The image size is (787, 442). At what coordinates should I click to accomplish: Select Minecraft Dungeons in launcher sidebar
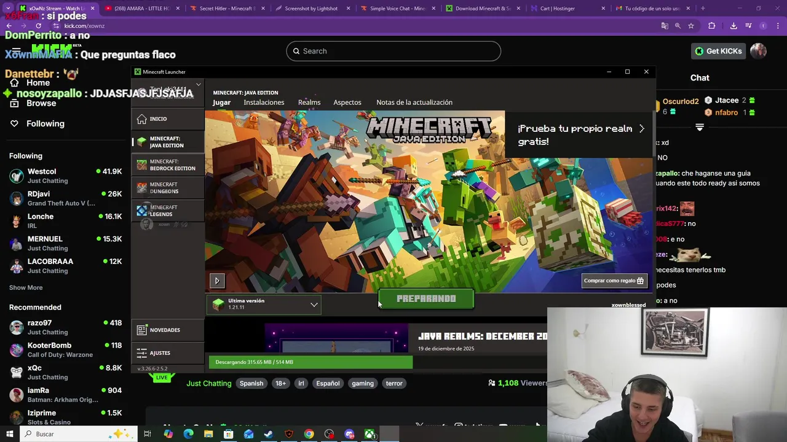tap(167, 187)
